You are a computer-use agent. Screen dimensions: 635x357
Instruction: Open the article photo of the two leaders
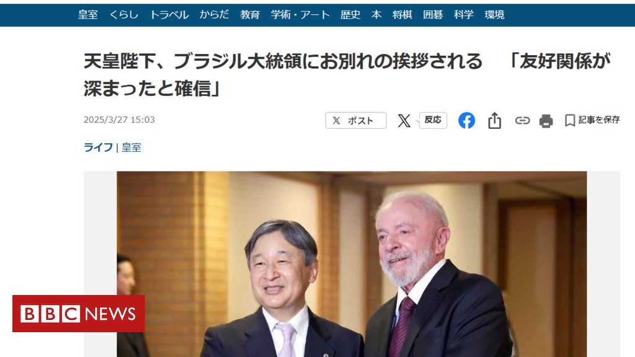click(x=352, y=264)
